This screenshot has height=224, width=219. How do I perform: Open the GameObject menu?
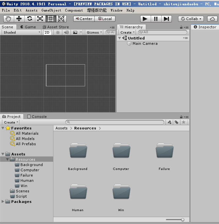tap(51, 10)
